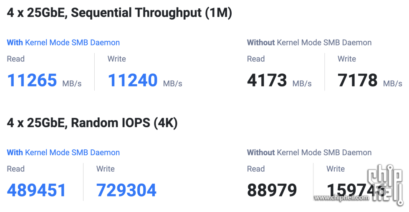Select With Kernel Mode SMB Daemon in Sequential section
409x212 pixels.
click(63, 43)
